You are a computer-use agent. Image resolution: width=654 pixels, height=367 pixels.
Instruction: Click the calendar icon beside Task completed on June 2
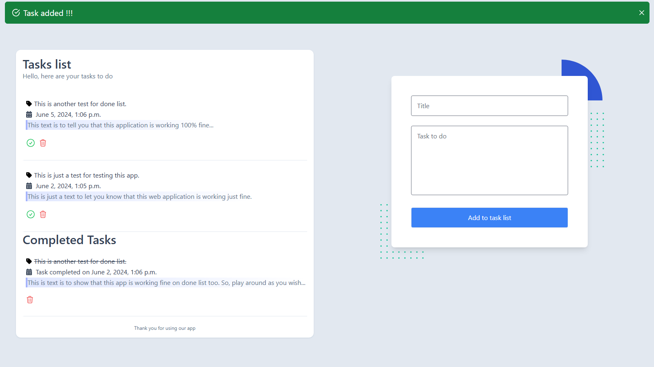pos(29,272)
